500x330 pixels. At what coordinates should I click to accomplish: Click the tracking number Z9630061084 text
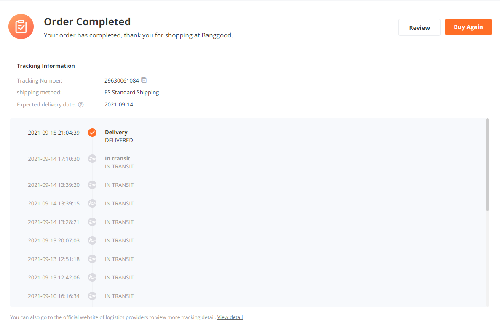(121, 80)
